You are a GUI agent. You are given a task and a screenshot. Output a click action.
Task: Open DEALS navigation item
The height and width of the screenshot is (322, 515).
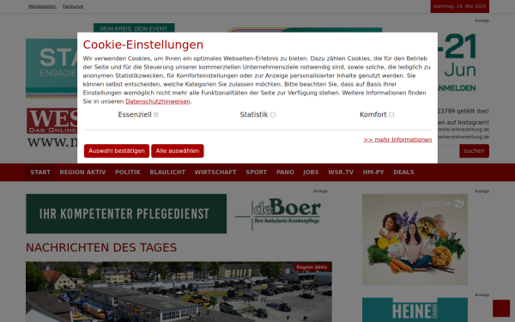(403, 173)
